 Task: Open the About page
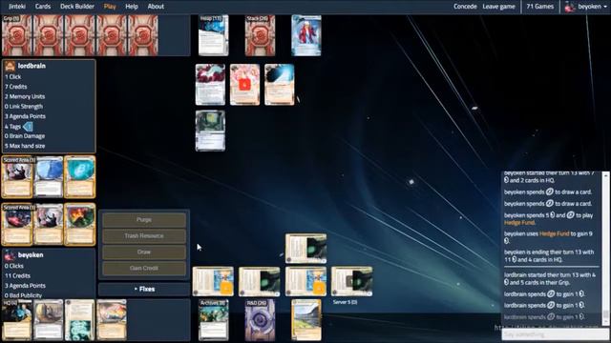pos(156,7)
